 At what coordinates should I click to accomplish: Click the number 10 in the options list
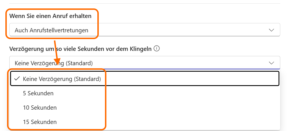pyautogui.click(x=26, y=108)
